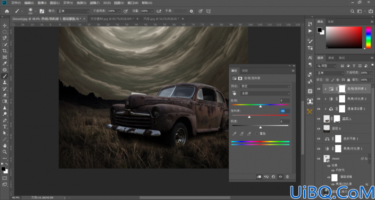
Task: Select the Crop tool
Action: (5, 51)
